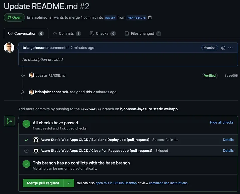Viewport: 240px width, 194px height.
Task: Click brianjohnsonsr name in the merge description line
Action: click(40, 17)
